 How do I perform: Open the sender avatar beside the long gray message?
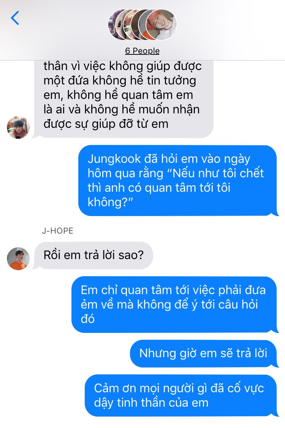pos(18,127)
